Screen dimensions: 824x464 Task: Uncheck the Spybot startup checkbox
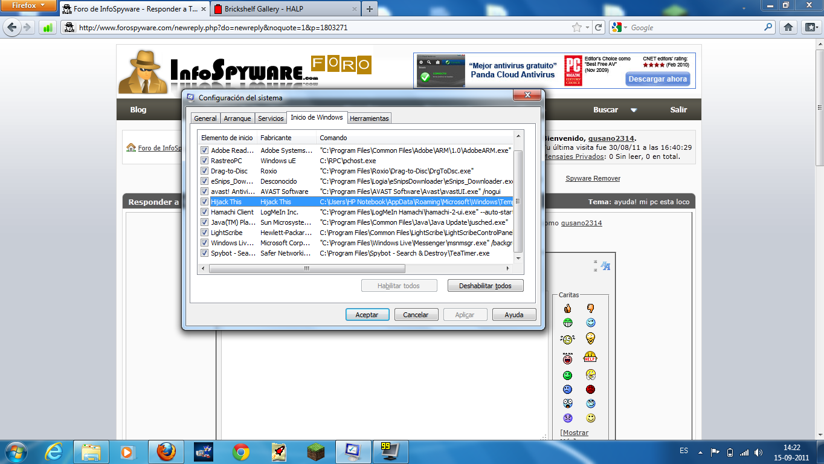[205, 253]
